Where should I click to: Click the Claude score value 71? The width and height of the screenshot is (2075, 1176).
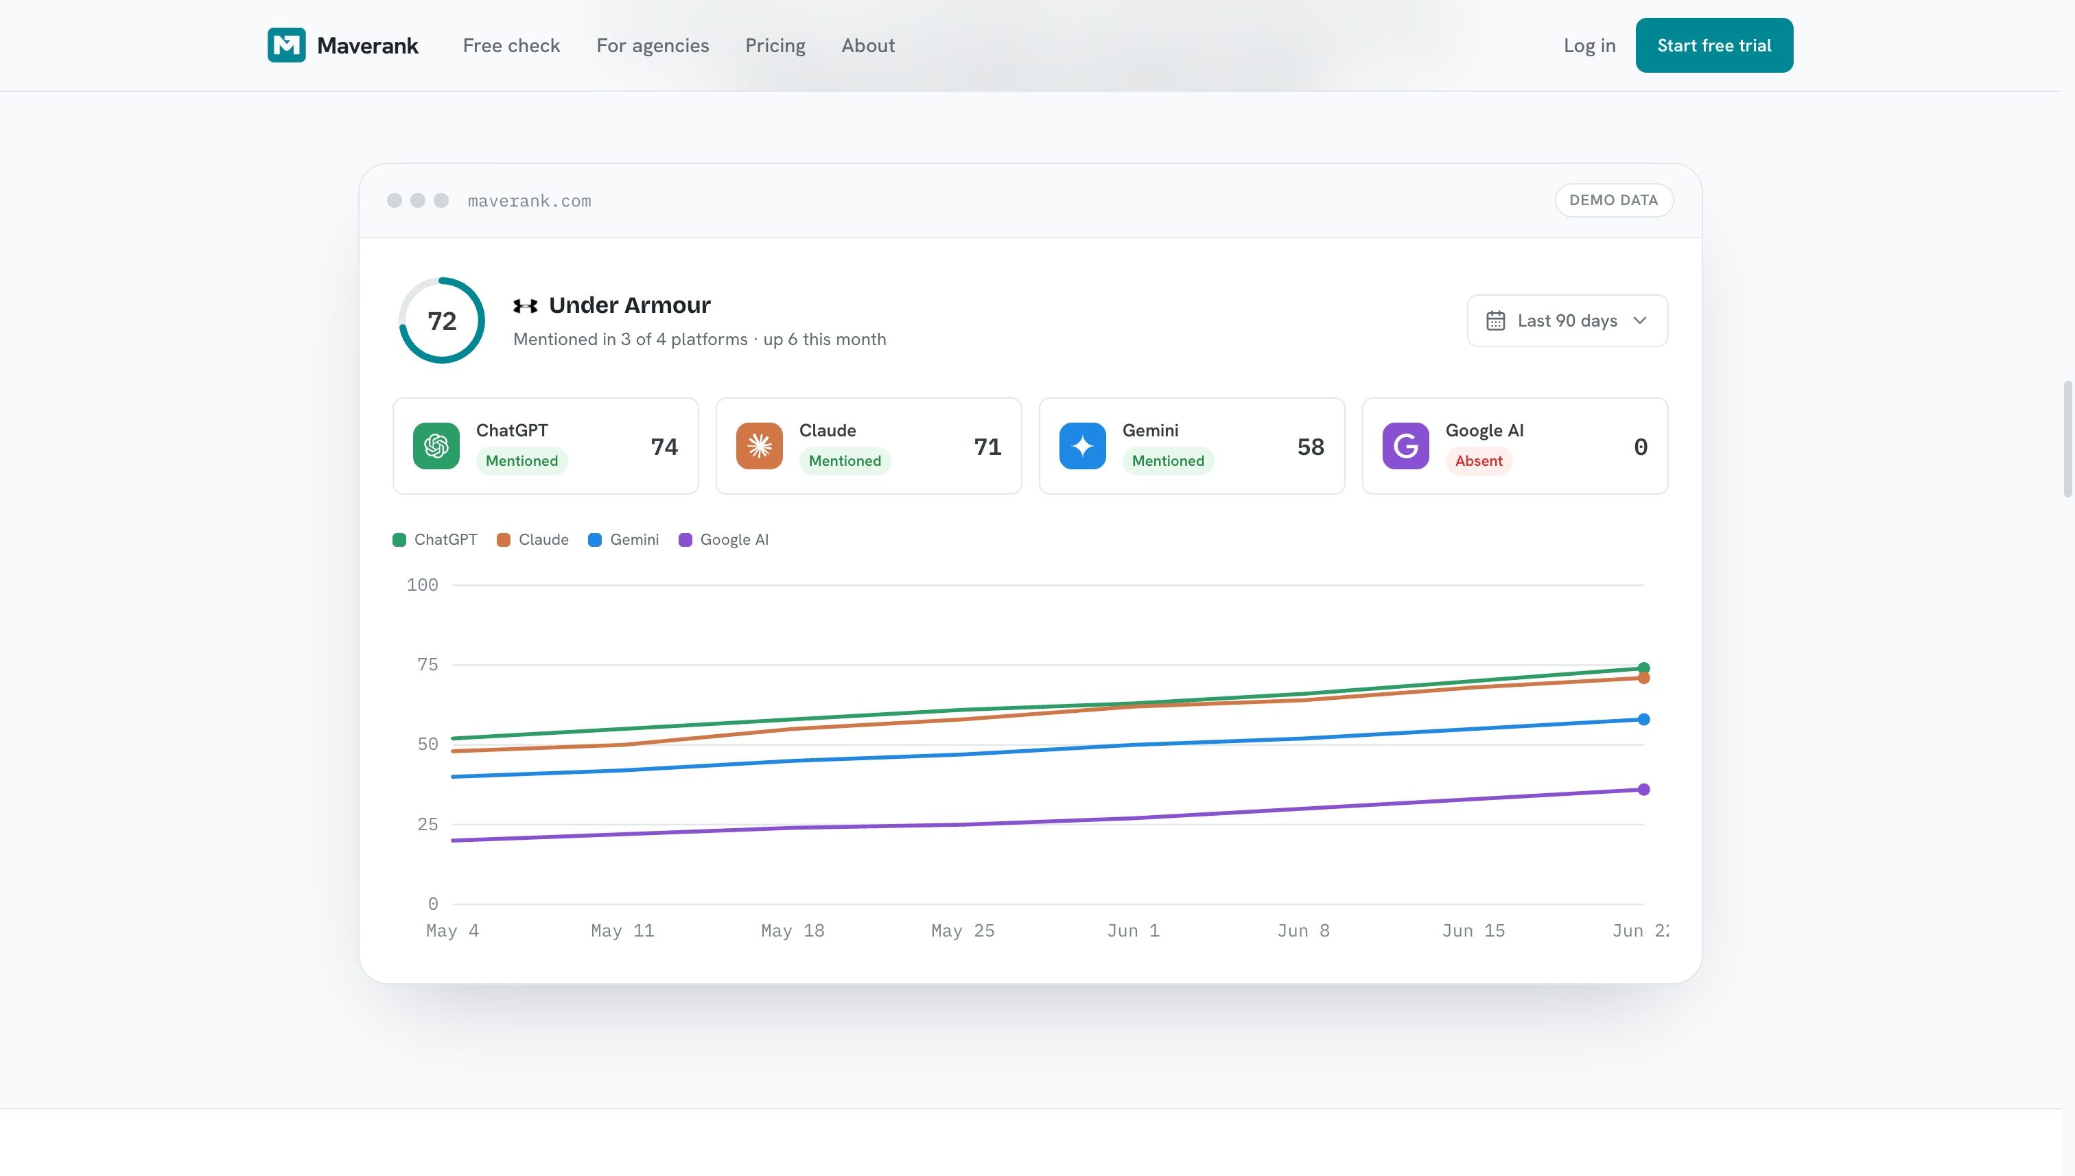(988, 447)
